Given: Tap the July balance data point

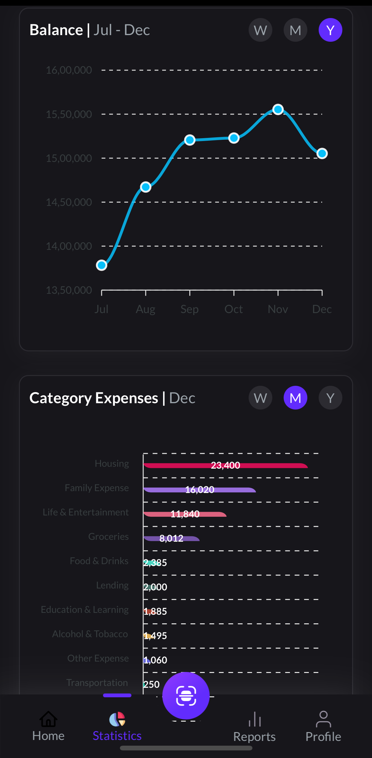Looking at the screenshot, I should 102,265.
